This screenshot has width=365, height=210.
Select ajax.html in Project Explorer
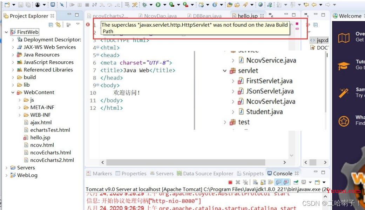click(x=38, y=122)
